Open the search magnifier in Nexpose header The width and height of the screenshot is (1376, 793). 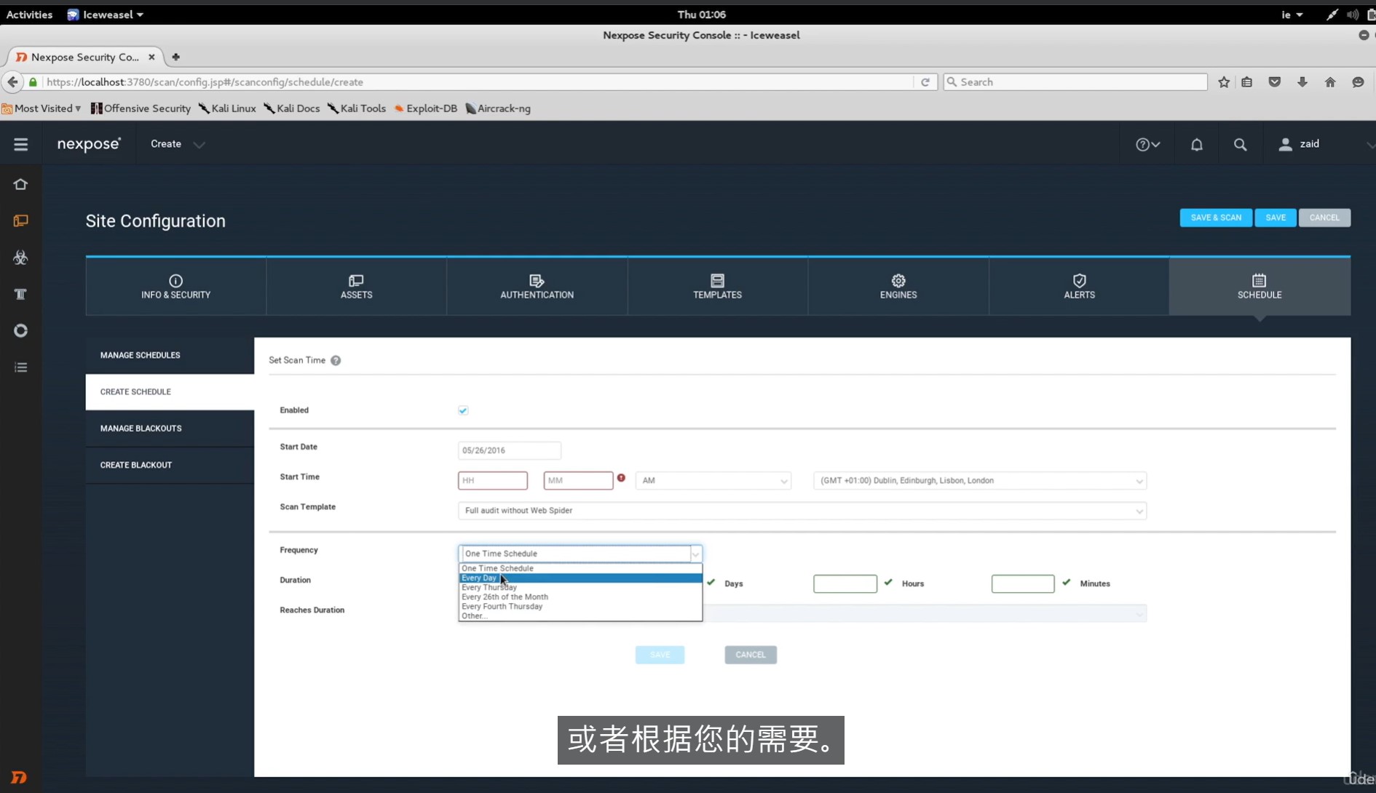tap(1240, 145)
